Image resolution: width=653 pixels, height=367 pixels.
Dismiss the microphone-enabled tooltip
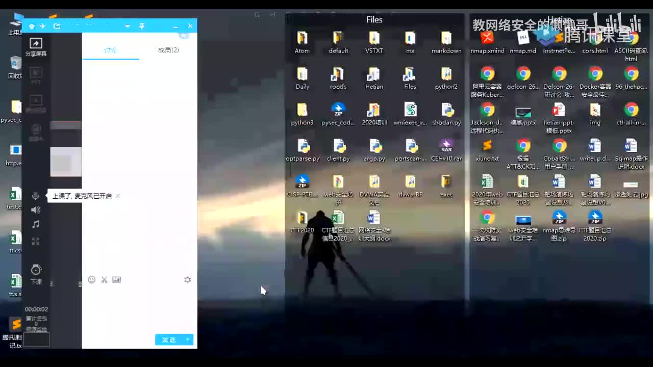pyautogui.click(x=118, y=196)
